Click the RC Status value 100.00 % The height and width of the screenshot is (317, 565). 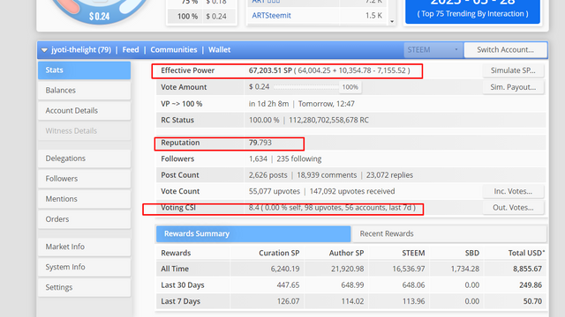(264, 120)
